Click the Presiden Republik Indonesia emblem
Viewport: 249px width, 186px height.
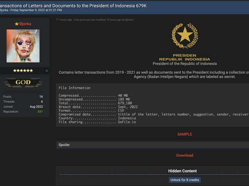184,36
